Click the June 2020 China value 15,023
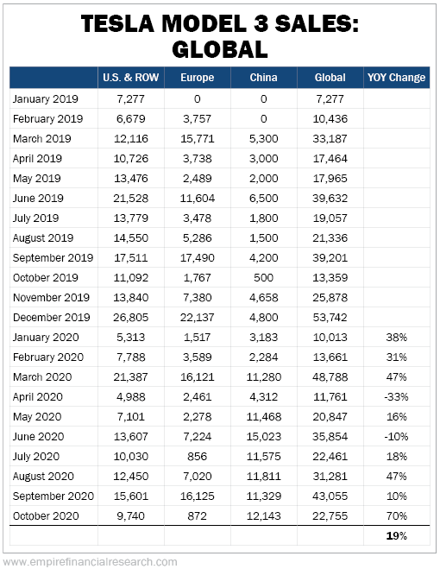440x569 pixels. point(264,437)
